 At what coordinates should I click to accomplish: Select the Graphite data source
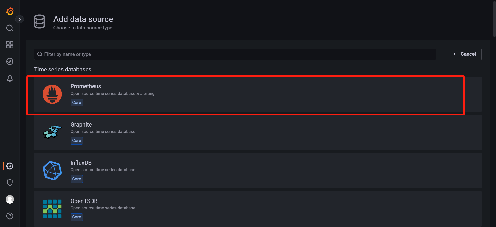[258, 132]
